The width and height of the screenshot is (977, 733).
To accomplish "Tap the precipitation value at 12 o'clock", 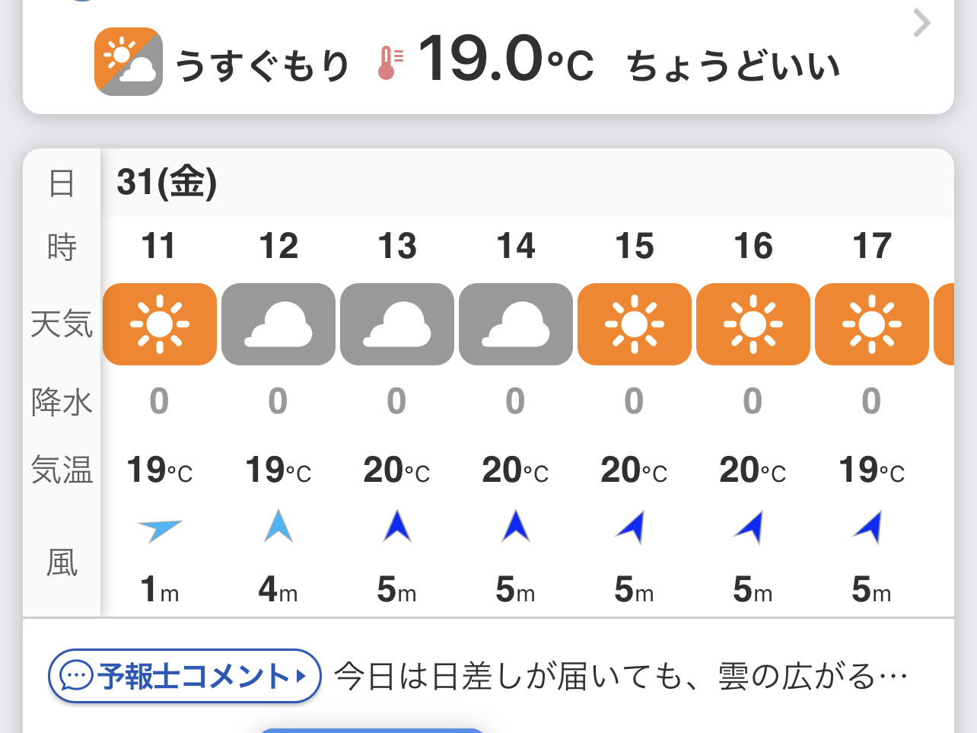I will pos(278,401).
